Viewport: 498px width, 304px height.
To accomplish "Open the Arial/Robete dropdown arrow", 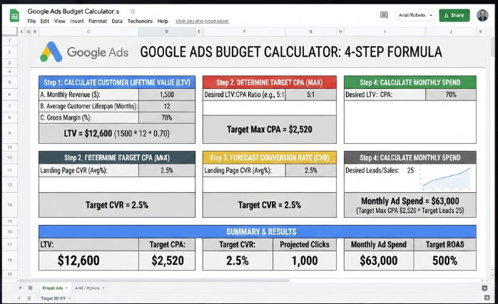I will [431, 15].
